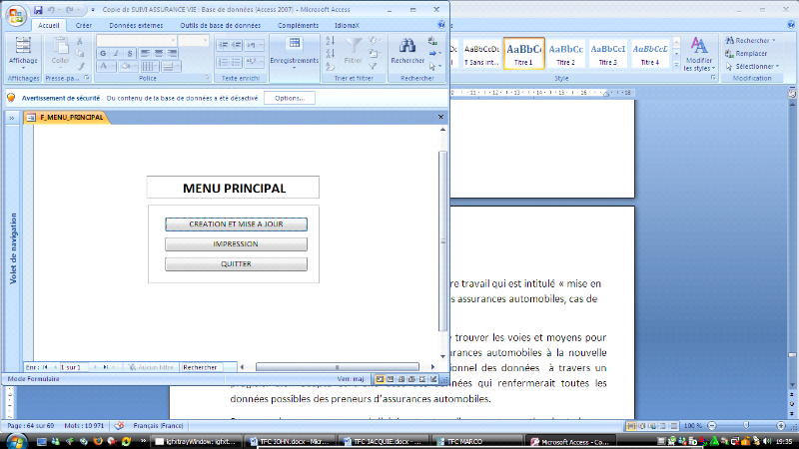Switch to Form view status bar icon
Image resolution: width=799 pixels, height=449 pixels.
pyautogui.click(x=380, y=379)
